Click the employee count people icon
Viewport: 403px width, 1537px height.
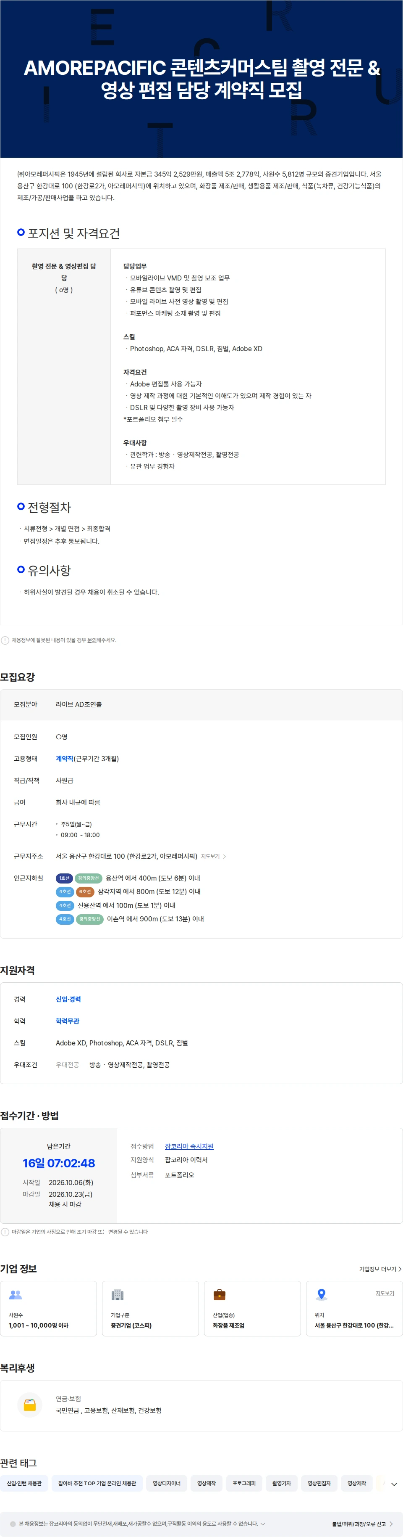point(16,1295)
